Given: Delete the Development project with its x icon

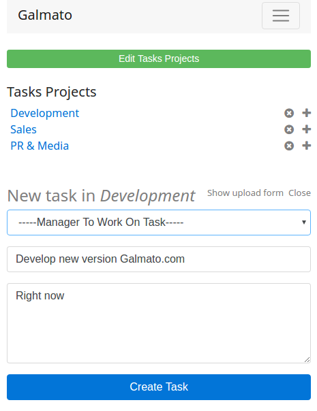Looking at the screenshot, I should click(x=289, y=113).
